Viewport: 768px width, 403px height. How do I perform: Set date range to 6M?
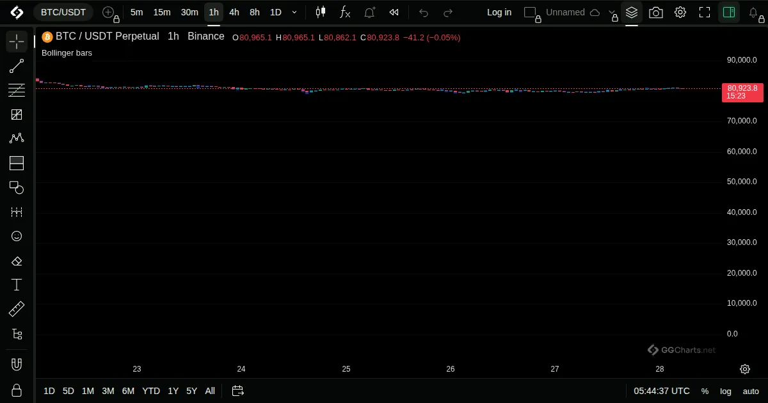click(x=128, y=391)
